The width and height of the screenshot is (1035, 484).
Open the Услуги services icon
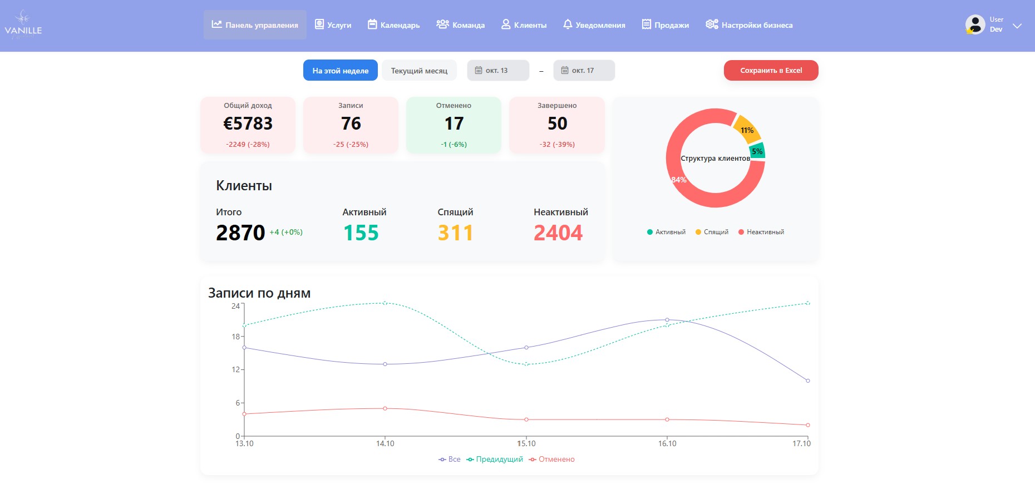319,24
